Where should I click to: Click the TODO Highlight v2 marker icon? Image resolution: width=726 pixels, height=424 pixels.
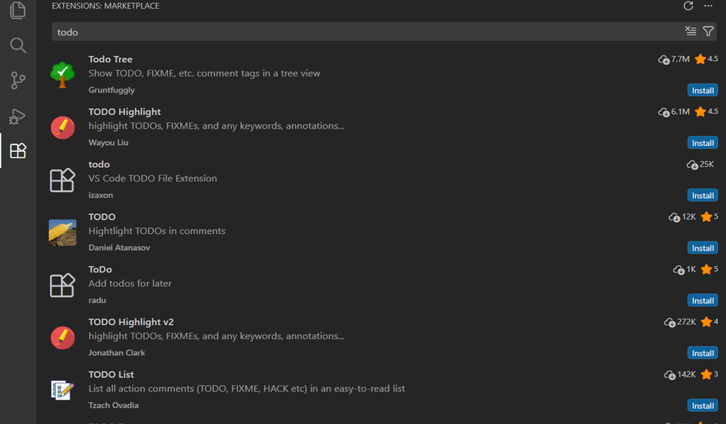[62, 337]
